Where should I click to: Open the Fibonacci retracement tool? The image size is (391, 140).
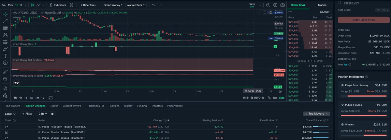5,28
